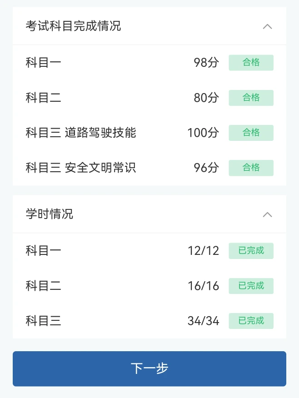Collapse the 考试科目完成情况 section chevron
The image size is (299, 398).
pos(268,26)
